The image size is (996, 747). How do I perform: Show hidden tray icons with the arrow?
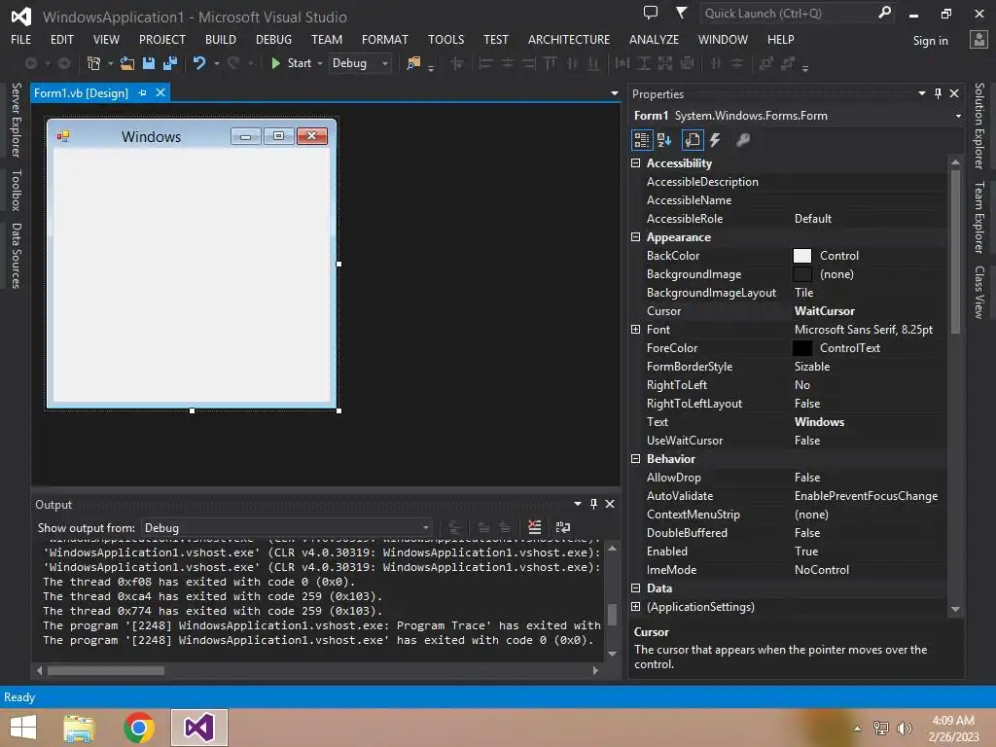(x=857, y=729)
